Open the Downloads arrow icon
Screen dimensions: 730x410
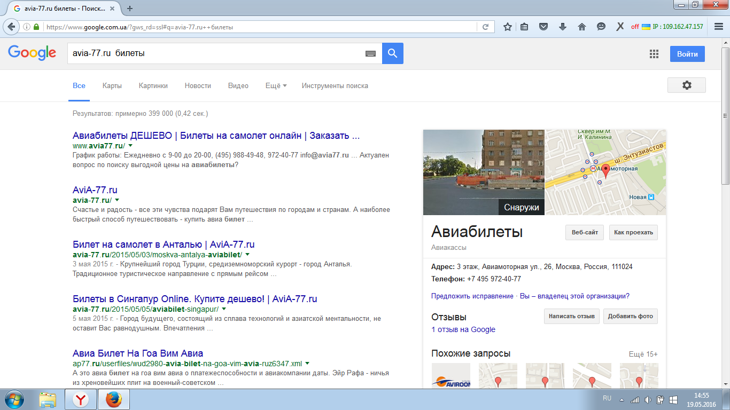coord(563,27)
